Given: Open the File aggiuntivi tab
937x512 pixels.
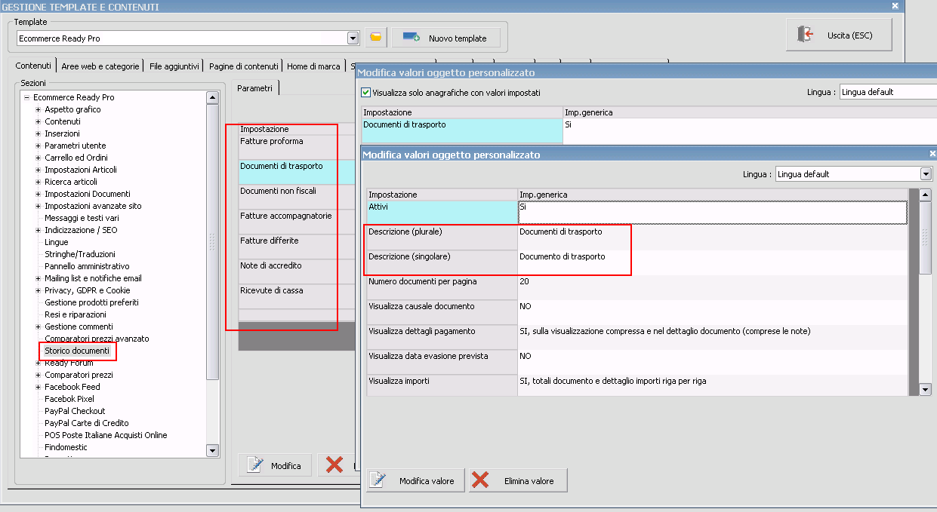Looking at the screenshot, I should click(x=174, y=66).
